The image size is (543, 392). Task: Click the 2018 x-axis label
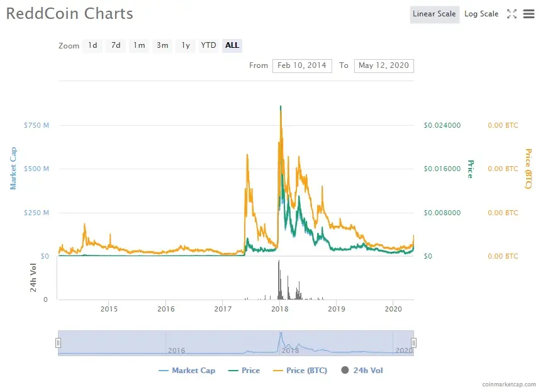280,309
